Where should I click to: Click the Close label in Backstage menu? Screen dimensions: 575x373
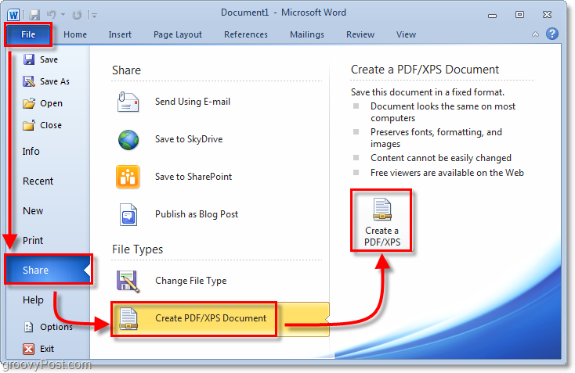[51, 126]
